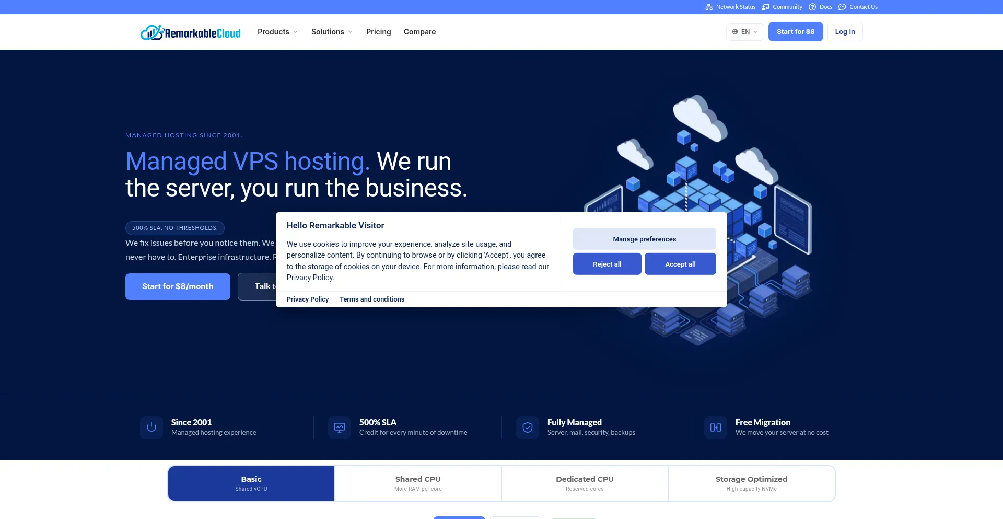Click the Start for $8 button

click(796, 32)
